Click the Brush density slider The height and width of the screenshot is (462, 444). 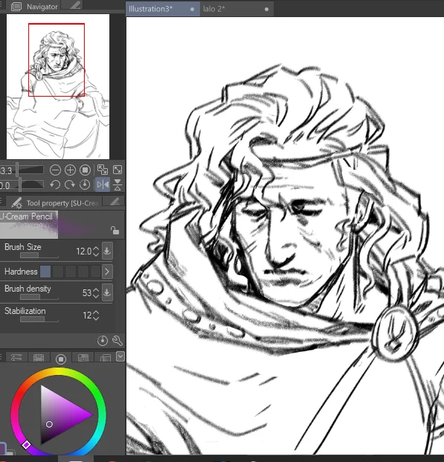coord(39,297)
